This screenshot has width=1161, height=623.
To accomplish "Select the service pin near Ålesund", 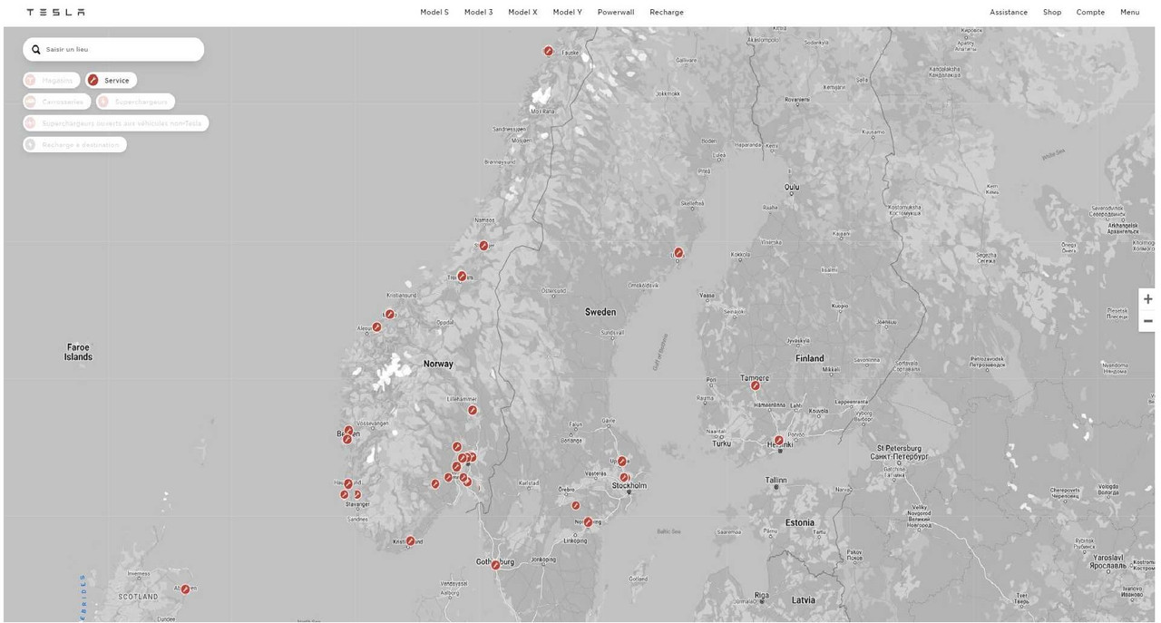I will (376, 327).
